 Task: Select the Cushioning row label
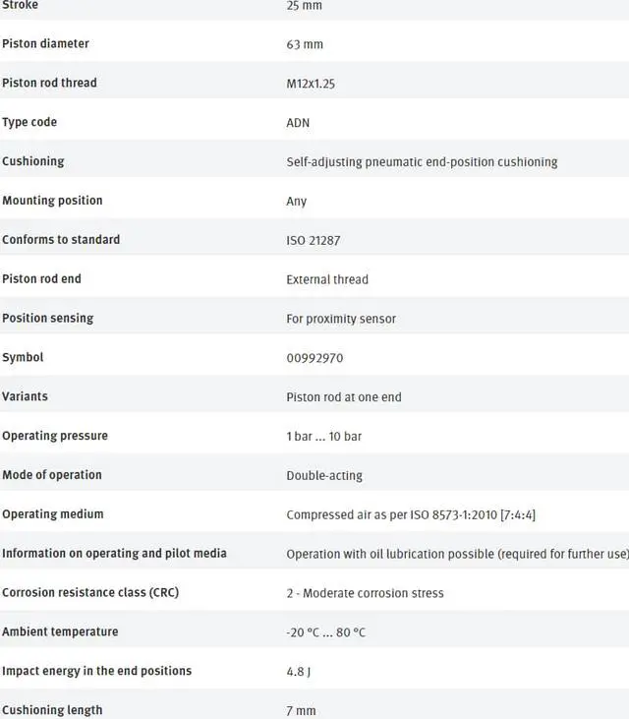coord(33,161)
